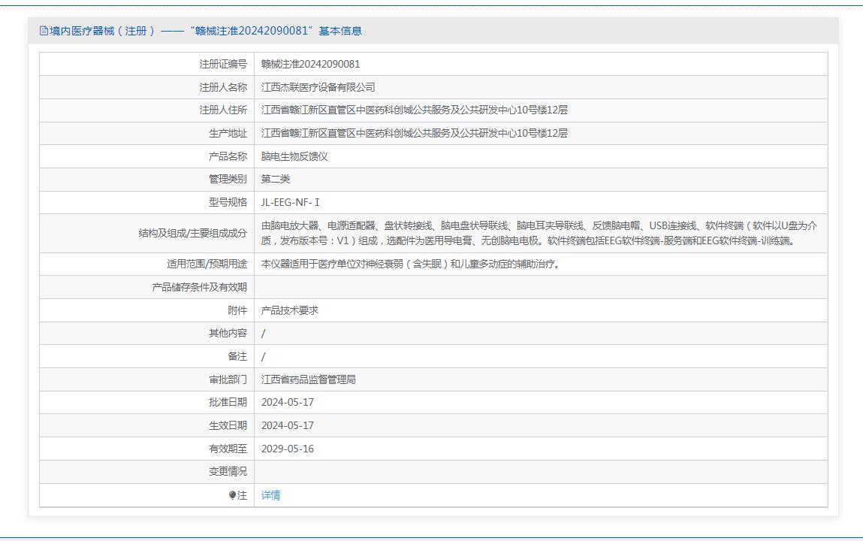863x541 pixels.
Task: Click expiry date 2029-05-16
Action: [287, 449]
